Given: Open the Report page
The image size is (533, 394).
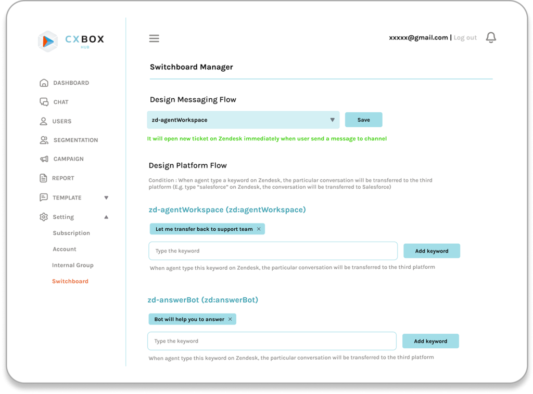Looking at the screenshot, I should [63, 178].
